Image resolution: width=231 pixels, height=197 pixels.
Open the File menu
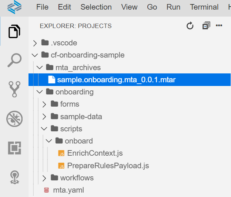[42, 7]
